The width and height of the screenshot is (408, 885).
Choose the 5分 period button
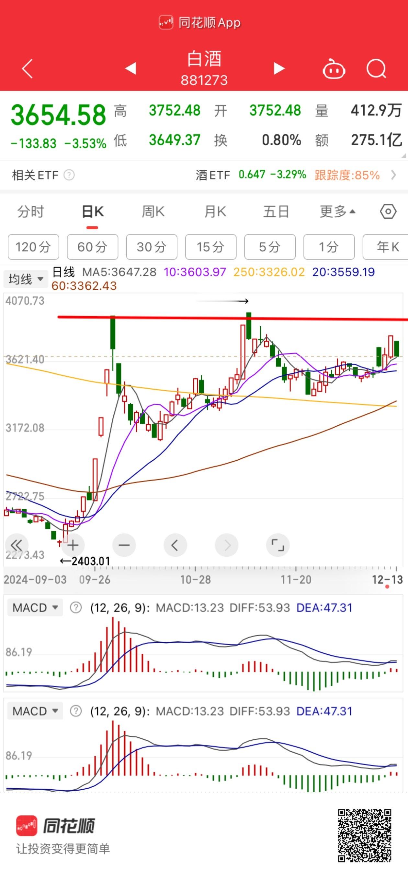pyautogui.click(x=270, y=247)
